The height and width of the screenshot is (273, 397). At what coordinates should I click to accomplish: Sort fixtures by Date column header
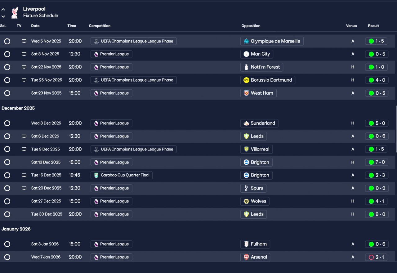pos(35,26)
